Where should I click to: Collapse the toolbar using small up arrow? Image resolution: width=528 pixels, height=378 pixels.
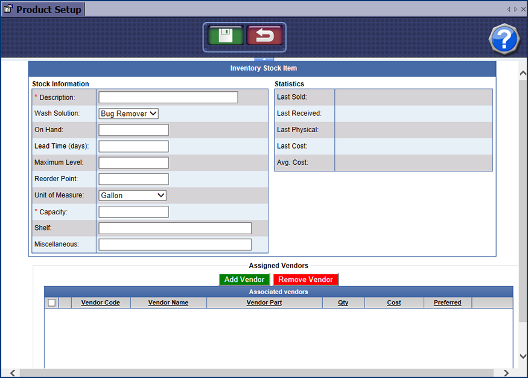click(x=263, y=59)
